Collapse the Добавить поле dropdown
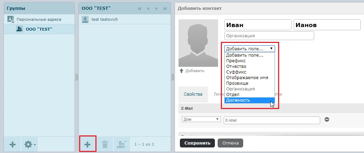The image size is (364, 153). click(249, 49)
